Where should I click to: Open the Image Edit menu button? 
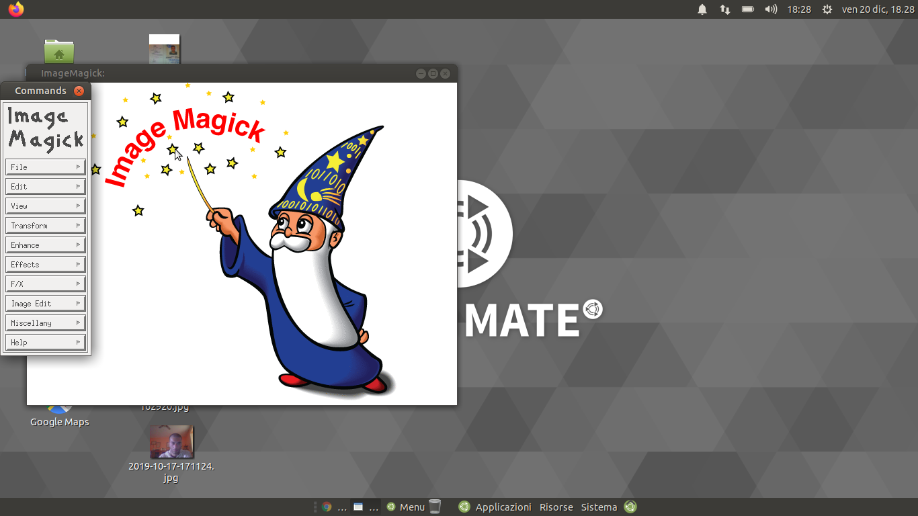46,303
